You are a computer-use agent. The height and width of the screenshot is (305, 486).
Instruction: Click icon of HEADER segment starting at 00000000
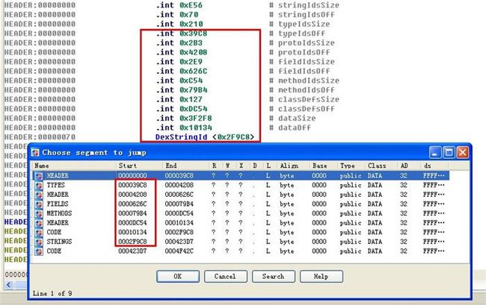tap(38, 174)
